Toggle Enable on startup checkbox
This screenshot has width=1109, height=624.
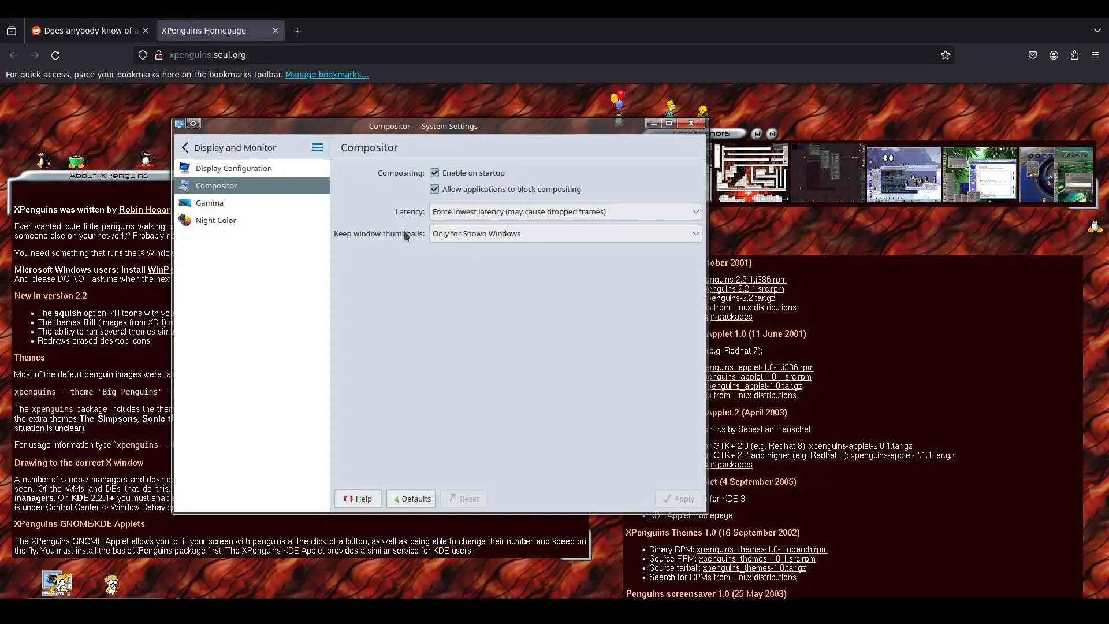pyautogui.click(x=434, y=173)
